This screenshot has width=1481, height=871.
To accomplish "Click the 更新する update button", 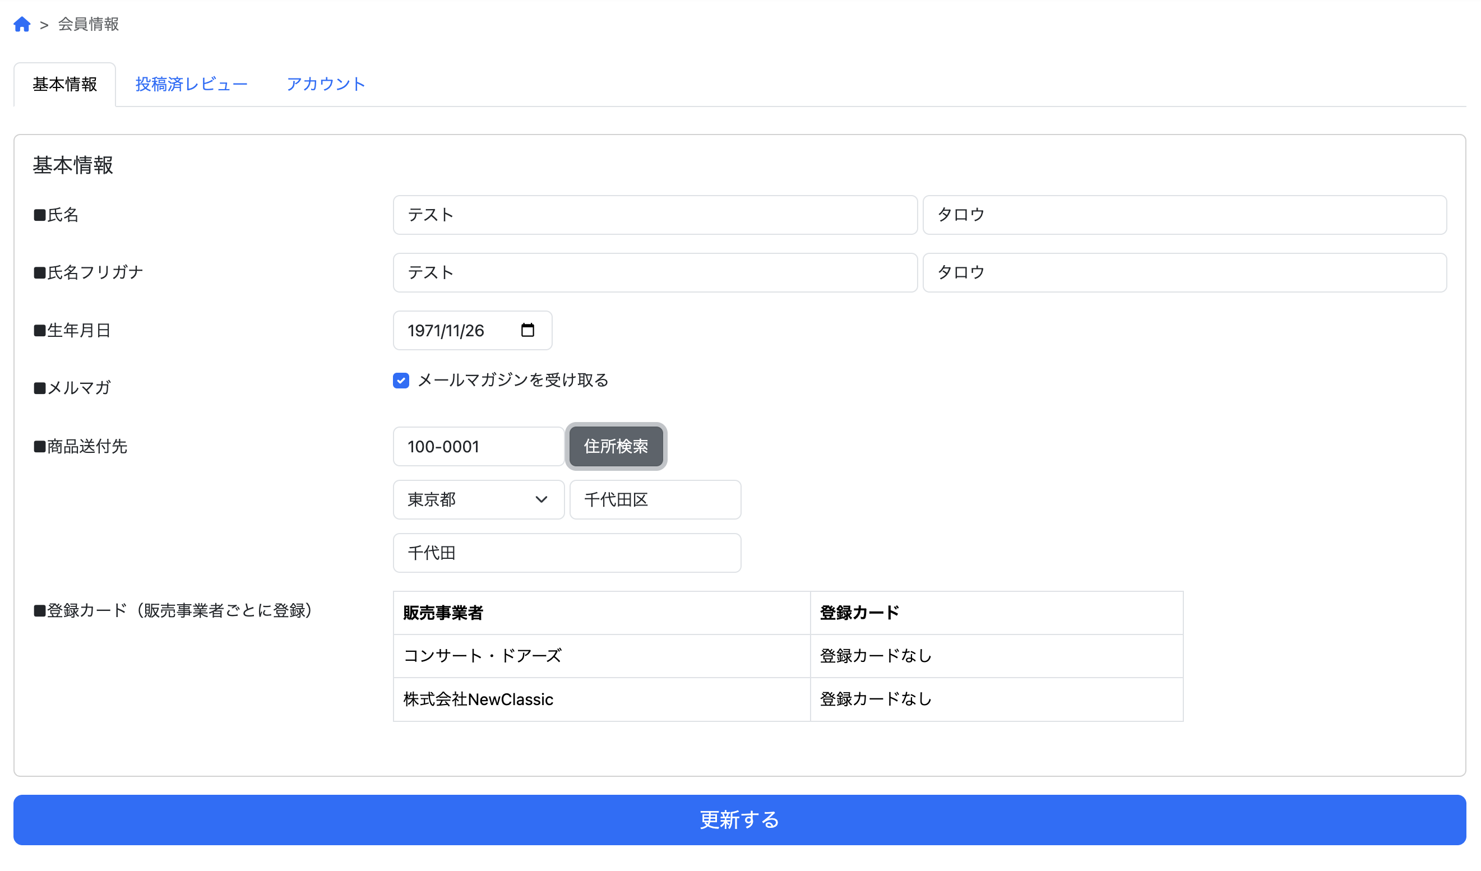I will pyautogui.click(x=739, y=819).
